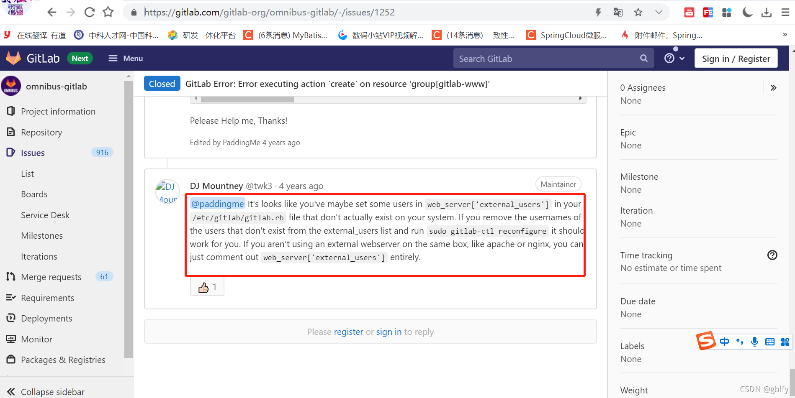The image size is (795, 398).
Task: Focus the Search GitLab field
Action: [x=554, y=59]
